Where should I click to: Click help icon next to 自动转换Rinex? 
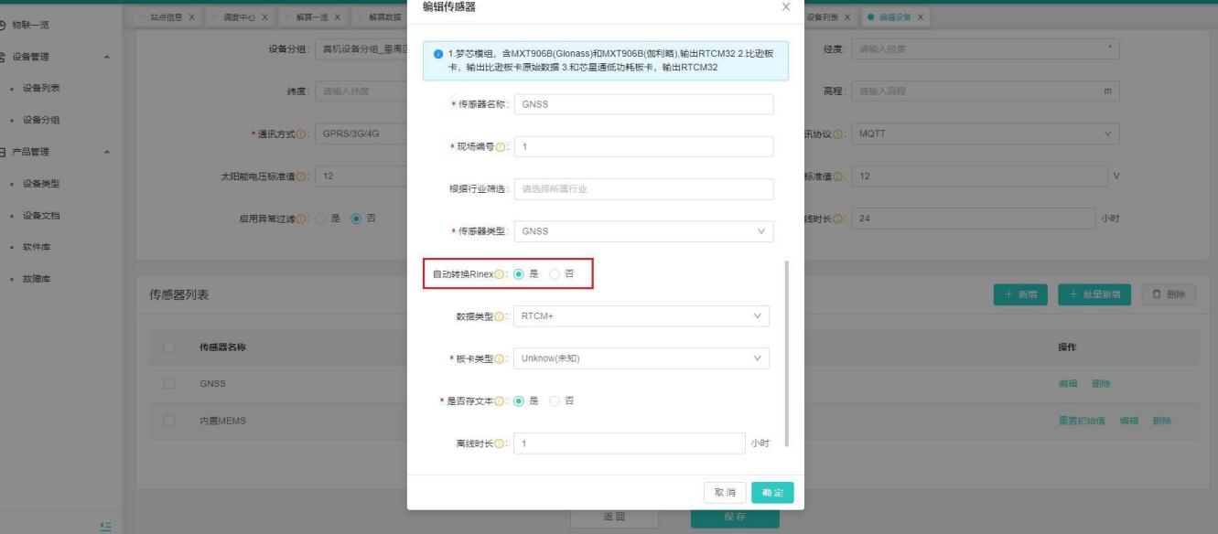click(x=501, y=274)
